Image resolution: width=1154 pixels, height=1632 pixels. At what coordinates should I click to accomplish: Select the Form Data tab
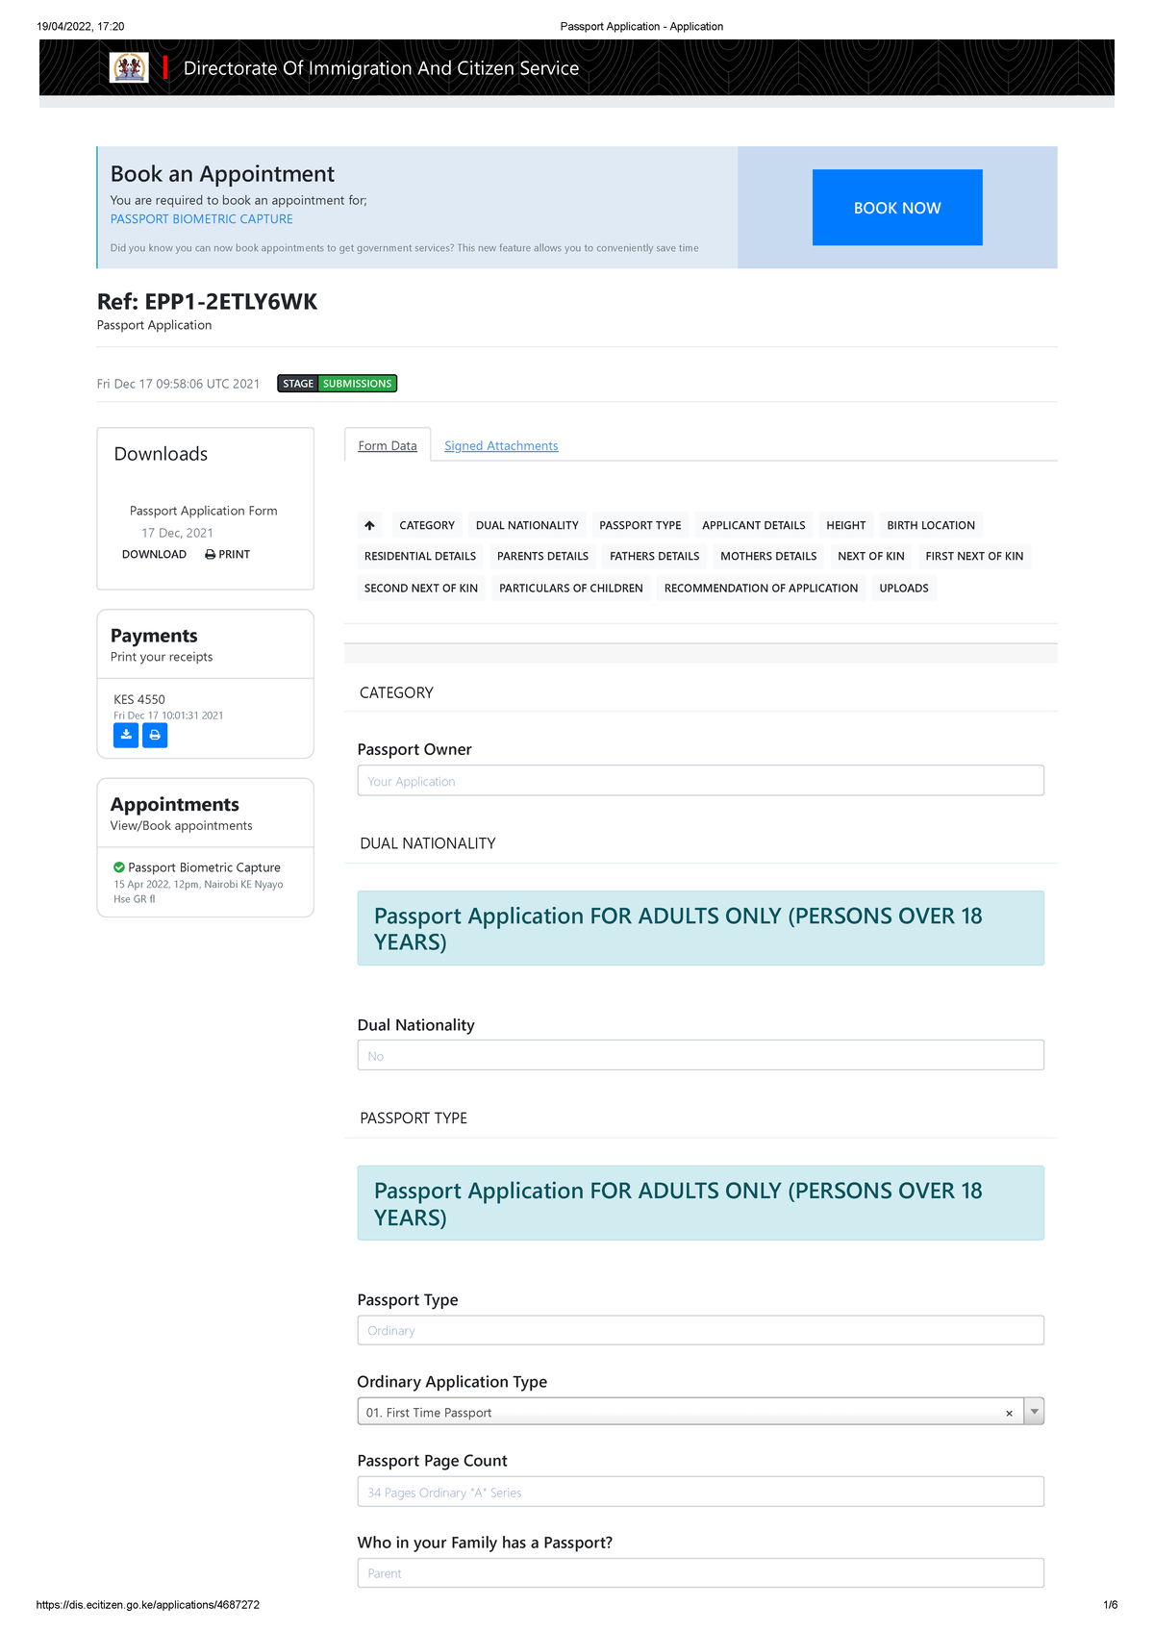point(388,446)
